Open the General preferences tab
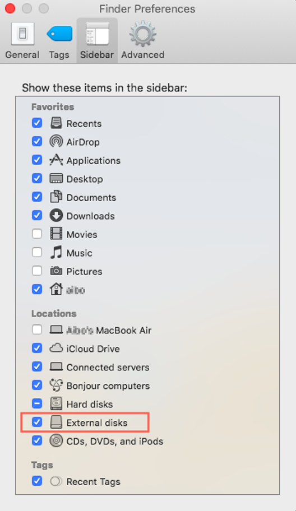Viewport: 296px width, 511px height. pyautogui.click(x=22, y=40)
